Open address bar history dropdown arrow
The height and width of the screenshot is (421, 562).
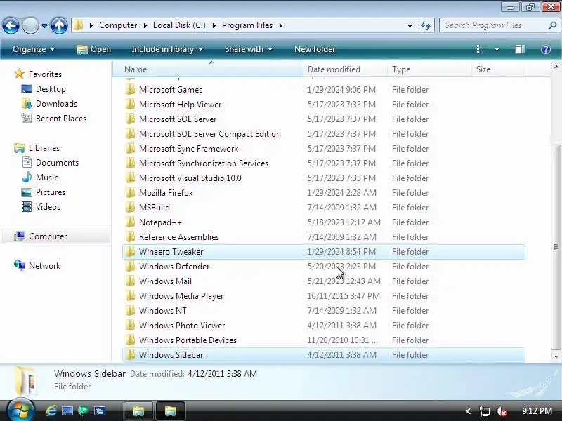410,25
